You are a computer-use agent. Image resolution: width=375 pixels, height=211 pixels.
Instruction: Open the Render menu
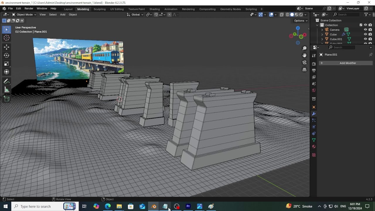(x=29, y=8)
